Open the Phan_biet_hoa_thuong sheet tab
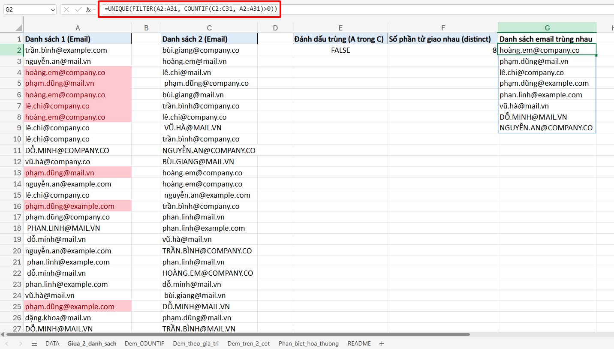The width and height of the screenshot is (614, 349). 308,343
